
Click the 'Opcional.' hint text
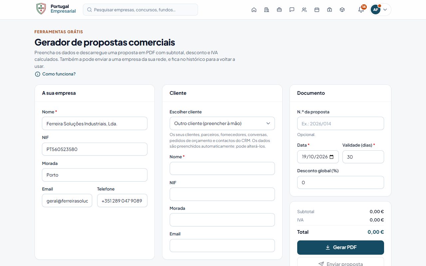point(306,135)
